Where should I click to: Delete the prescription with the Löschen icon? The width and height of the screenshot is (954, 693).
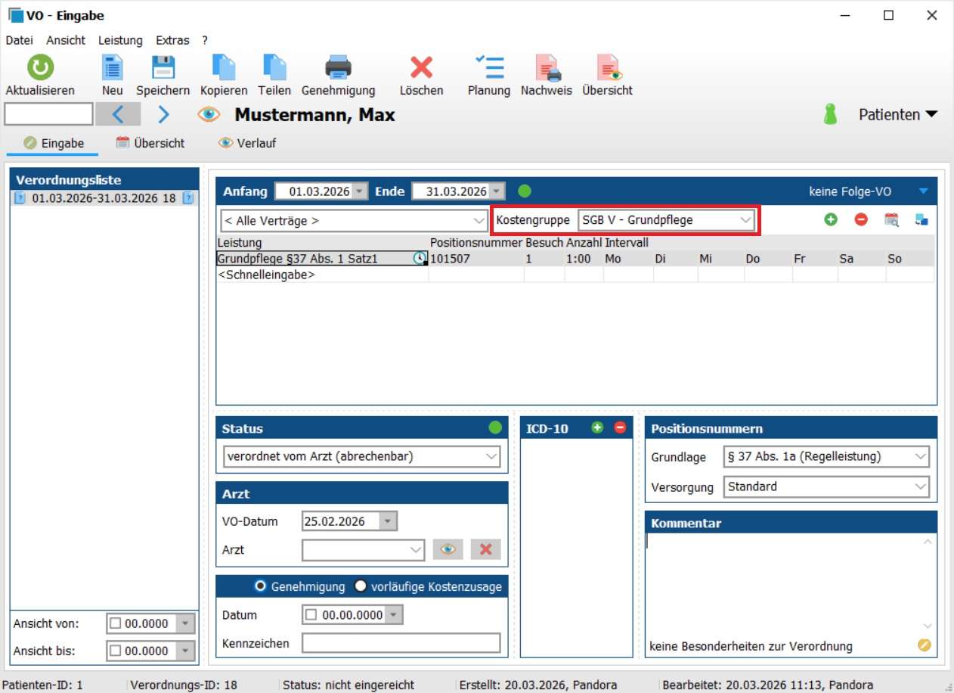pos(421,68)
